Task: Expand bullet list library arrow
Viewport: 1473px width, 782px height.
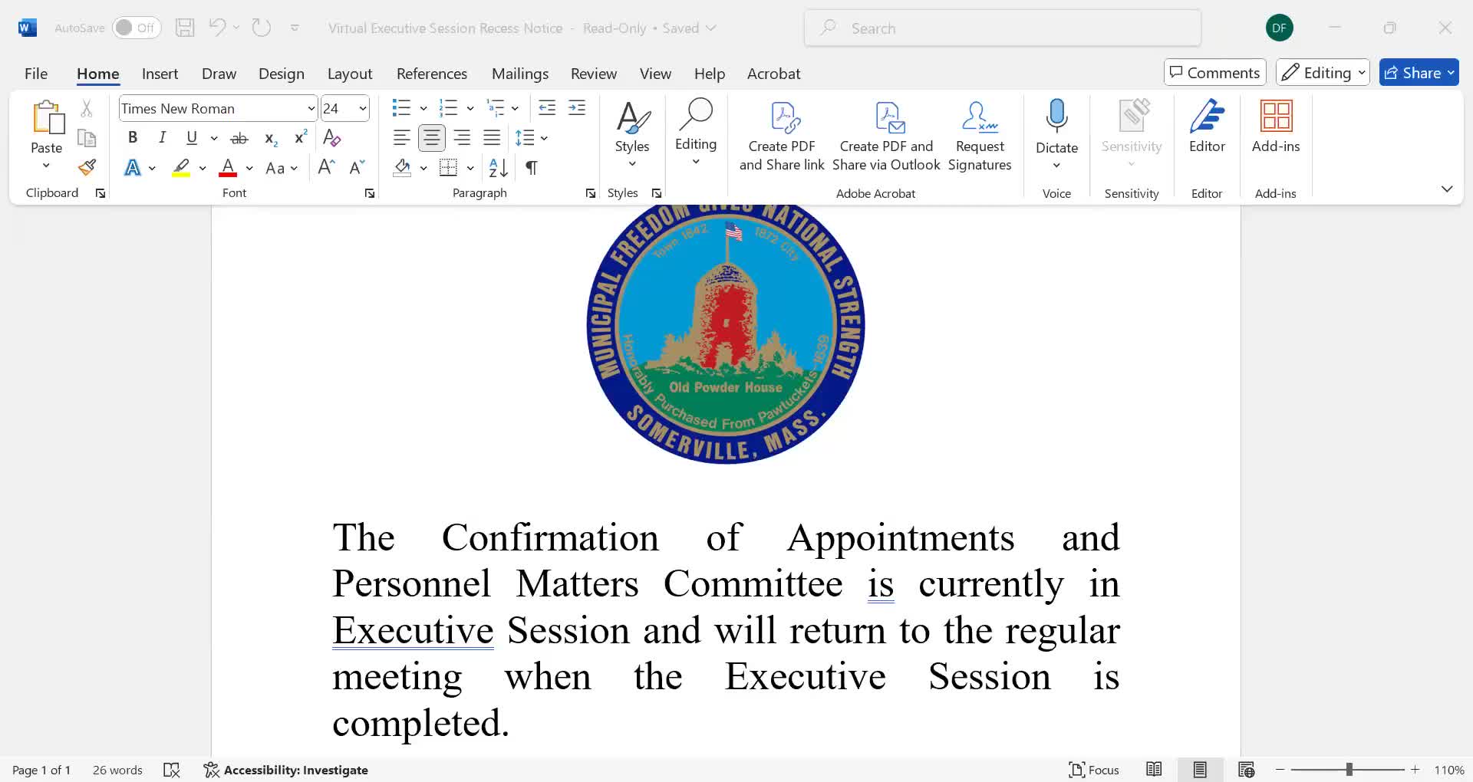Action: pyautogui.click(x=423, y=108)
